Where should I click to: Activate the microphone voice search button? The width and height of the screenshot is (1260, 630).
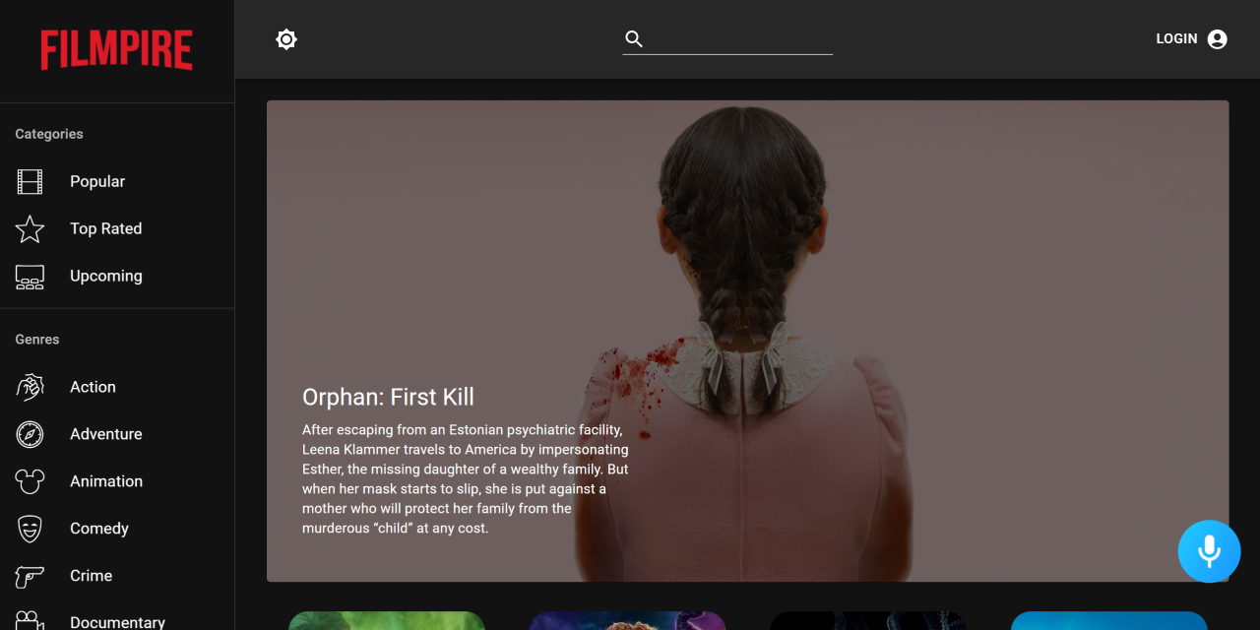click(x=1210, y=551)
